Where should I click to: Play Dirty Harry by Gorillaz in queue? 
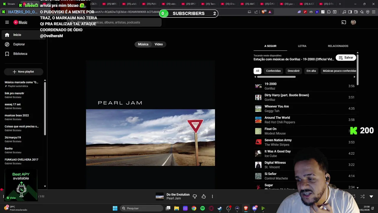[305, 97]
